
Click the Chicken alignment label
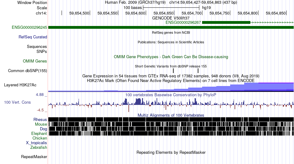40,138
